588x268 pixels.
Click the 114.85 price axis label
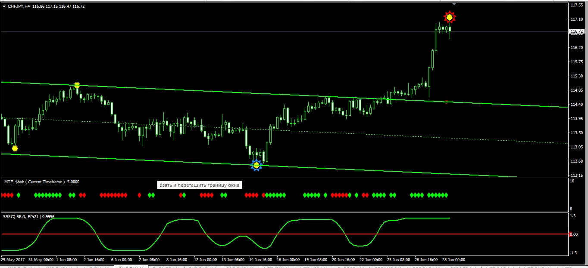(x=577, y=90)
